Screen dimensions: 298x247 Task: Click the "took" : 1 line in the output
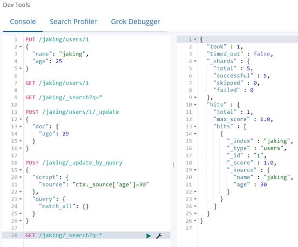pyautogui.click(x=225, y=47)
